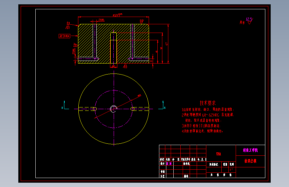
Task: Click the 湖南工学院 title block text
Action: coord(250,150)
